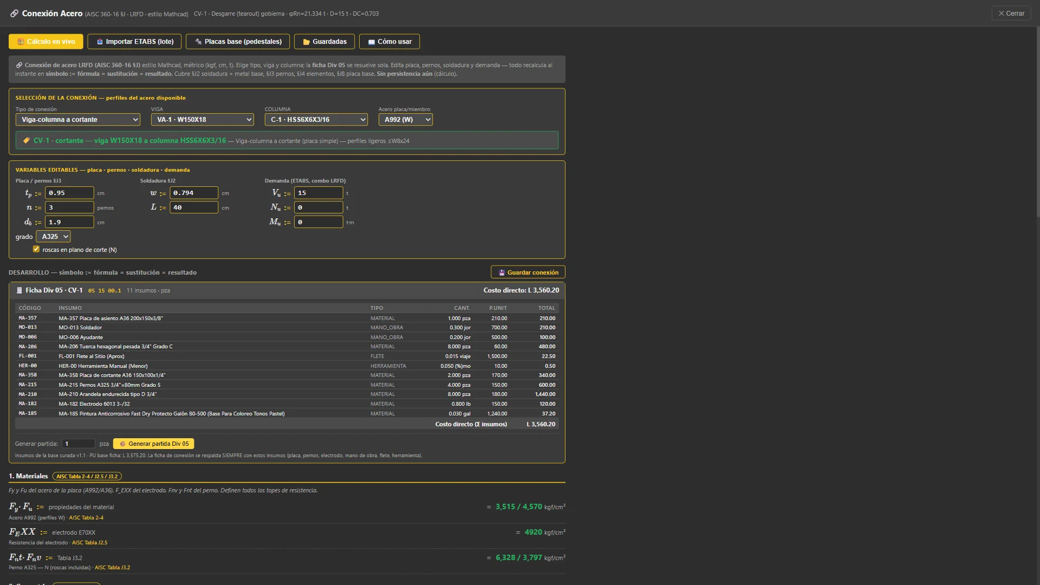Open the AISC Tabla J3.2 reference link
Screen dimensions: 1040x585
coord(112,568)
